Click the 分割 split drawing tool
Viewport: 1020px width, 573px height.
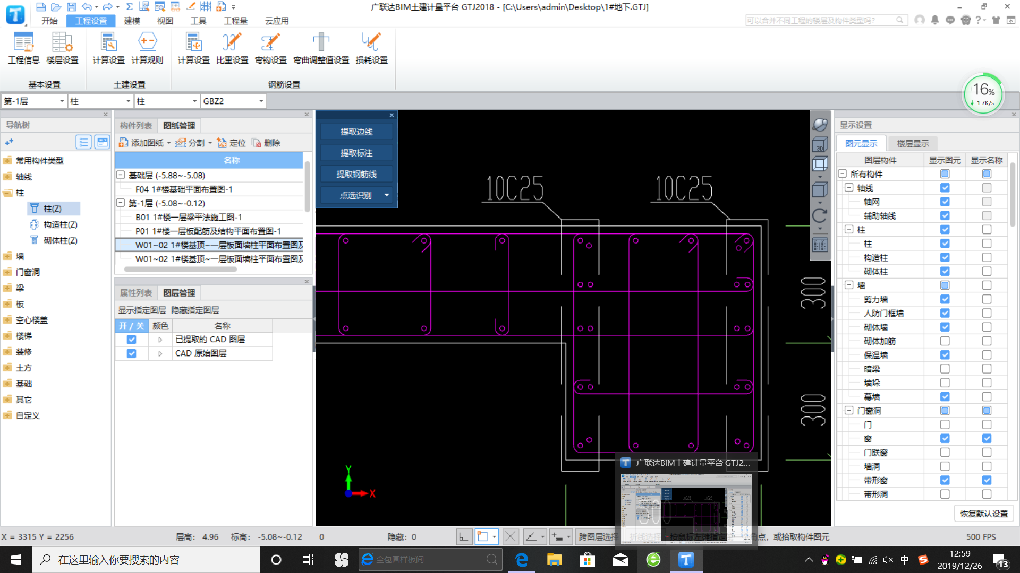tap(190, 143)
